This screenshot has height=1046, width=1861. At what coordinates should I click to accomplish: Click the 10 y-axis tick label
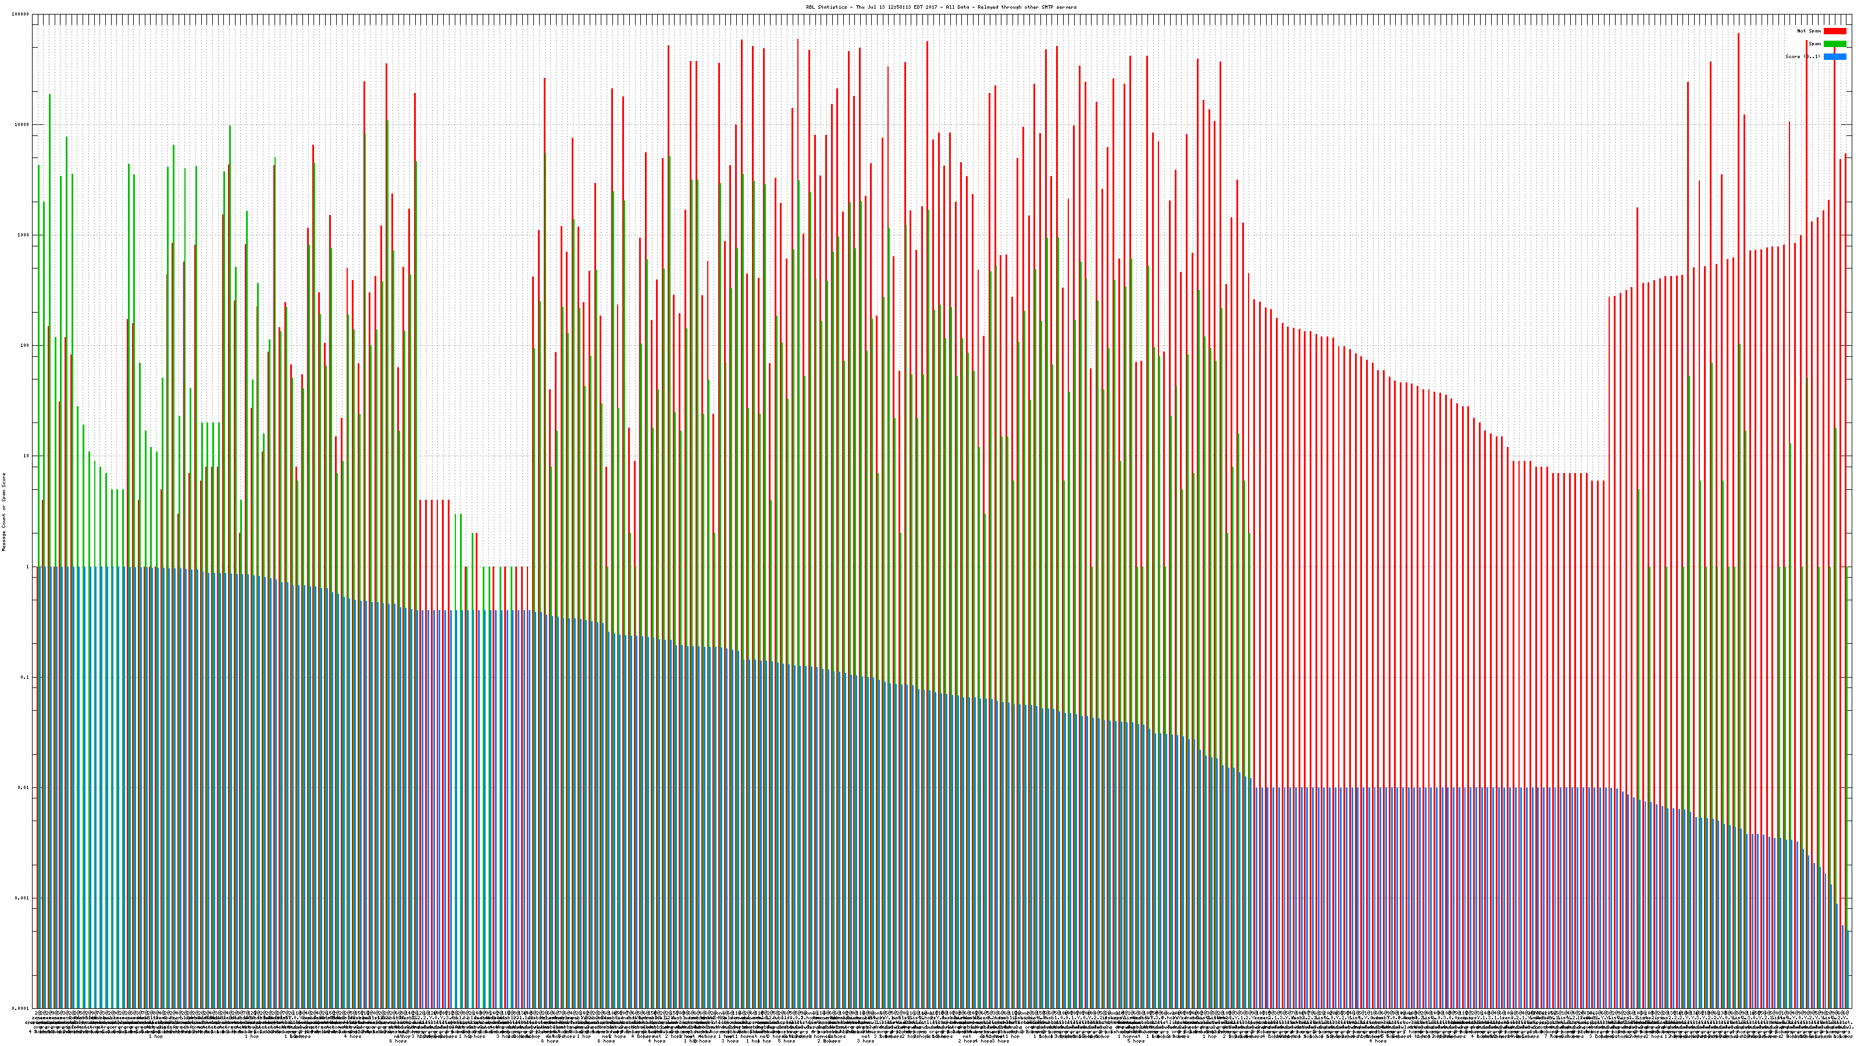[27, 456]
